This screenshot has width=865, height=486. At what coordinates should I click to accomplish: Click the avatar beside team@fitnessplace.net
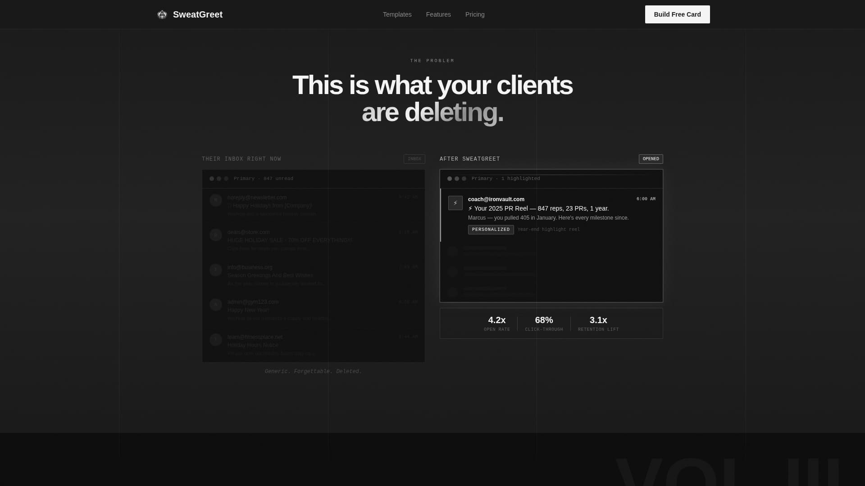216,340
